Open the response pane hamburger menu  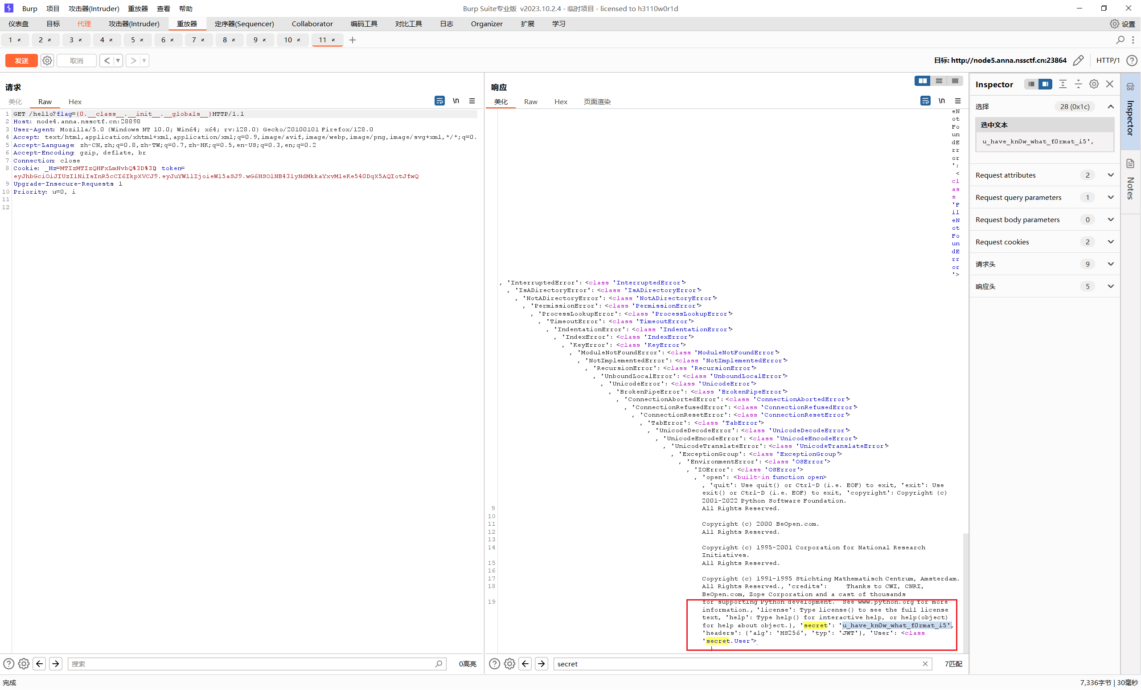click(958, 101)
